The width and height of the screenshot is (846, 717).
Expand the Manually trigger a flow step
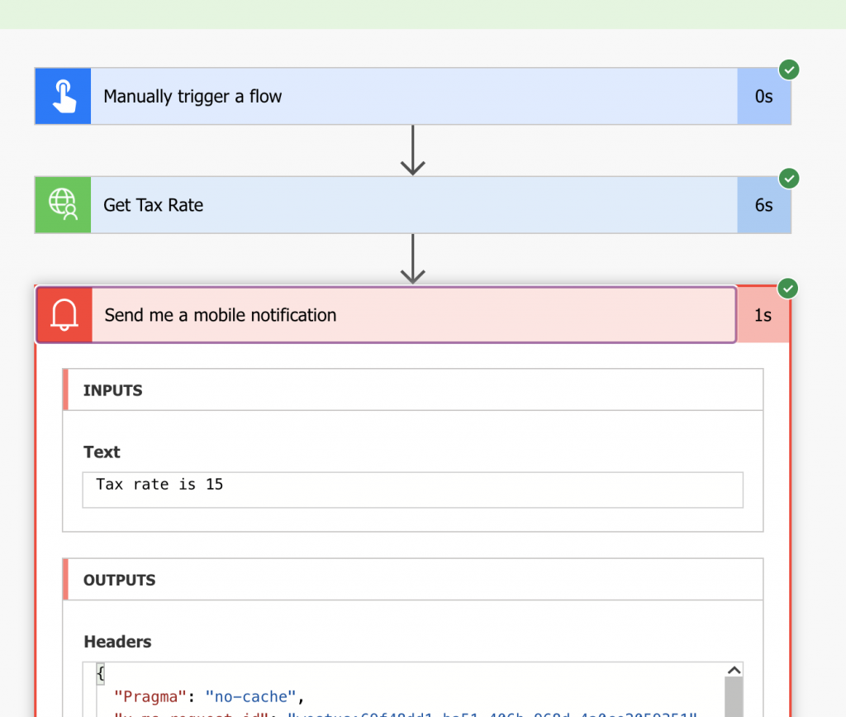pyautogui.click(x=413, y=96)
